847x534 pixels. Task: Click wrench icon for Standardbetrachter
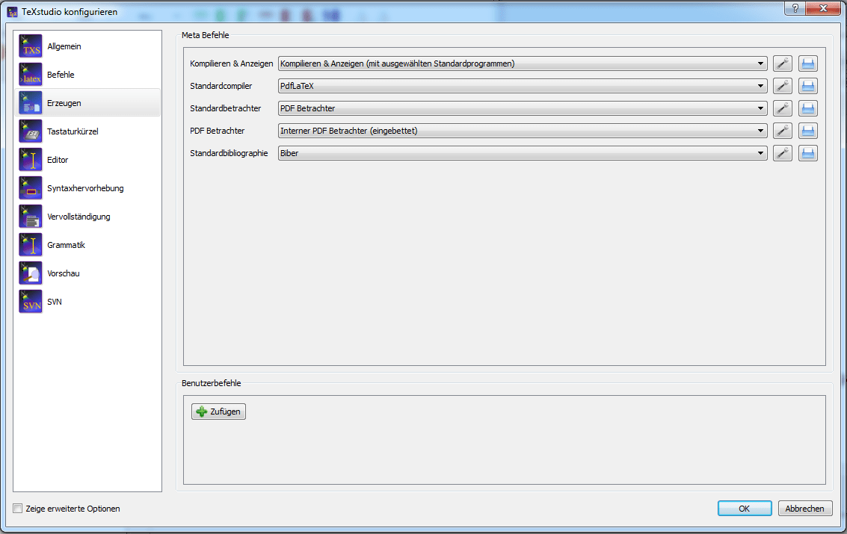click(x=782, y=108)
